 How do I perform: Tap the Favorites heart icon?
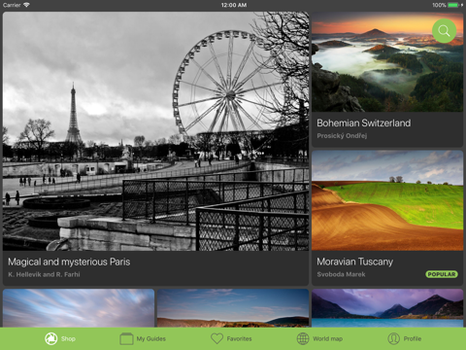click(x=216, y=338)
